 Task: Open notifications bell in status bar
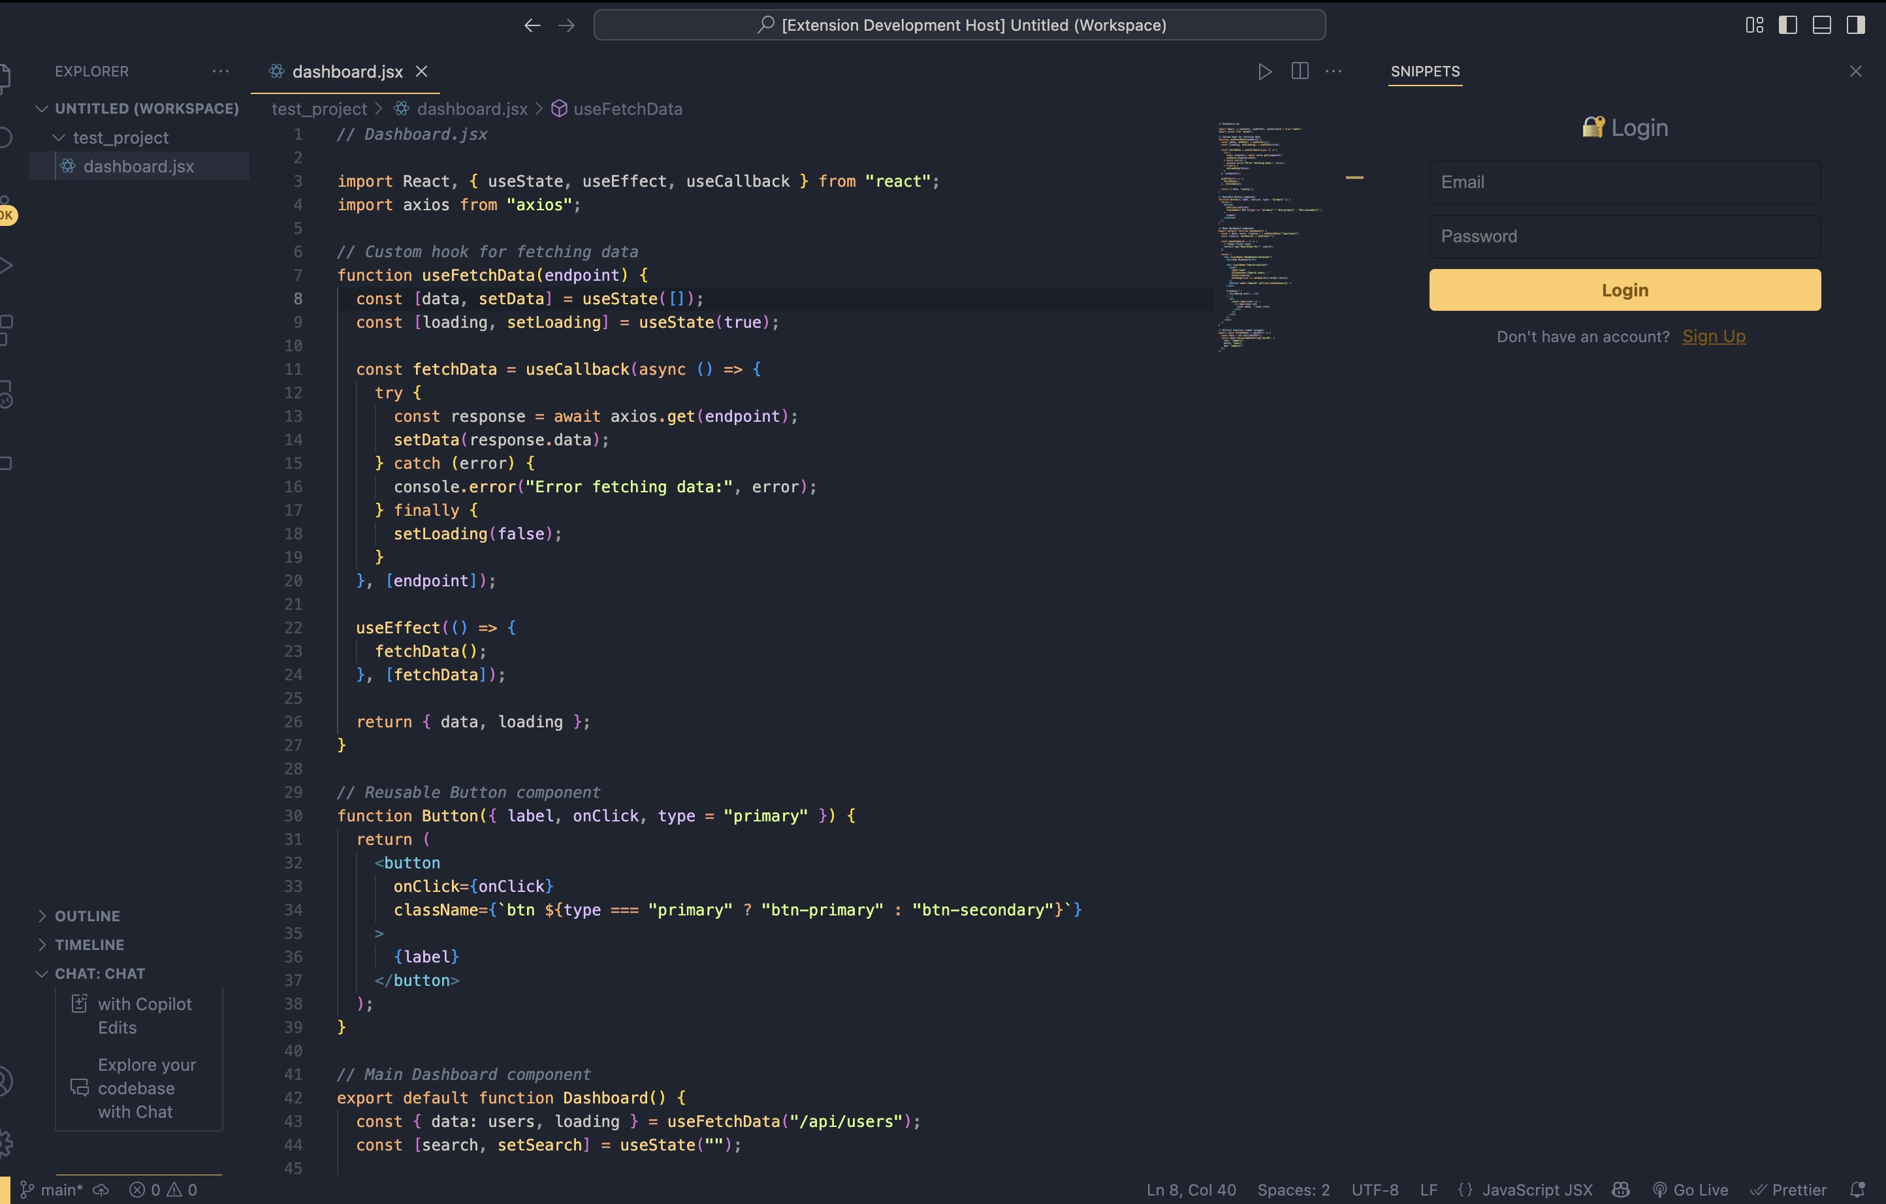point(1857,1189)
